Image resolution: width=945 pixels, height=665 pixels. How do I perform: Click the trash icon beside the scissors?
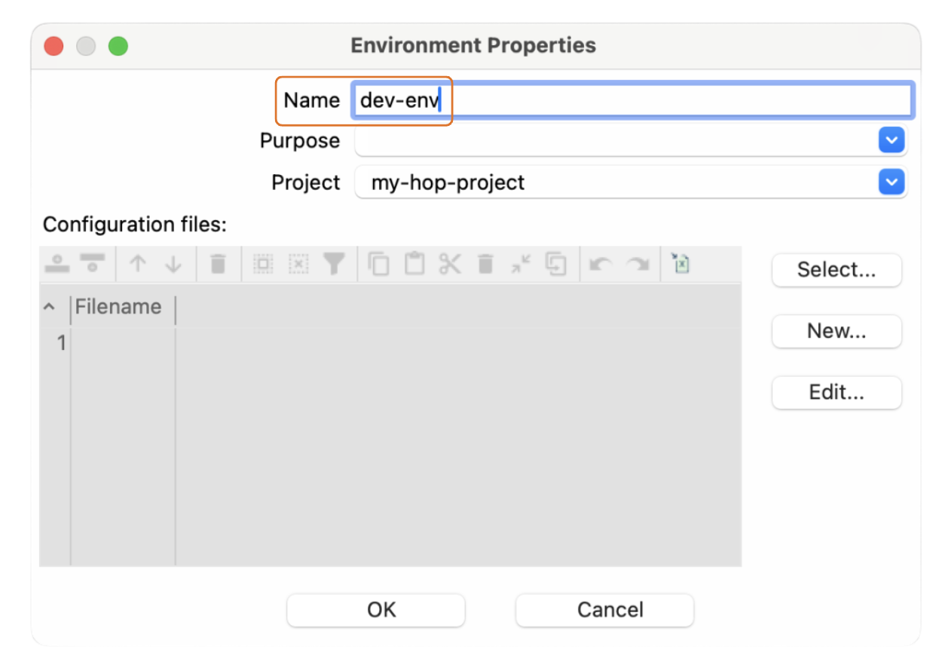(x=486, y=265)
